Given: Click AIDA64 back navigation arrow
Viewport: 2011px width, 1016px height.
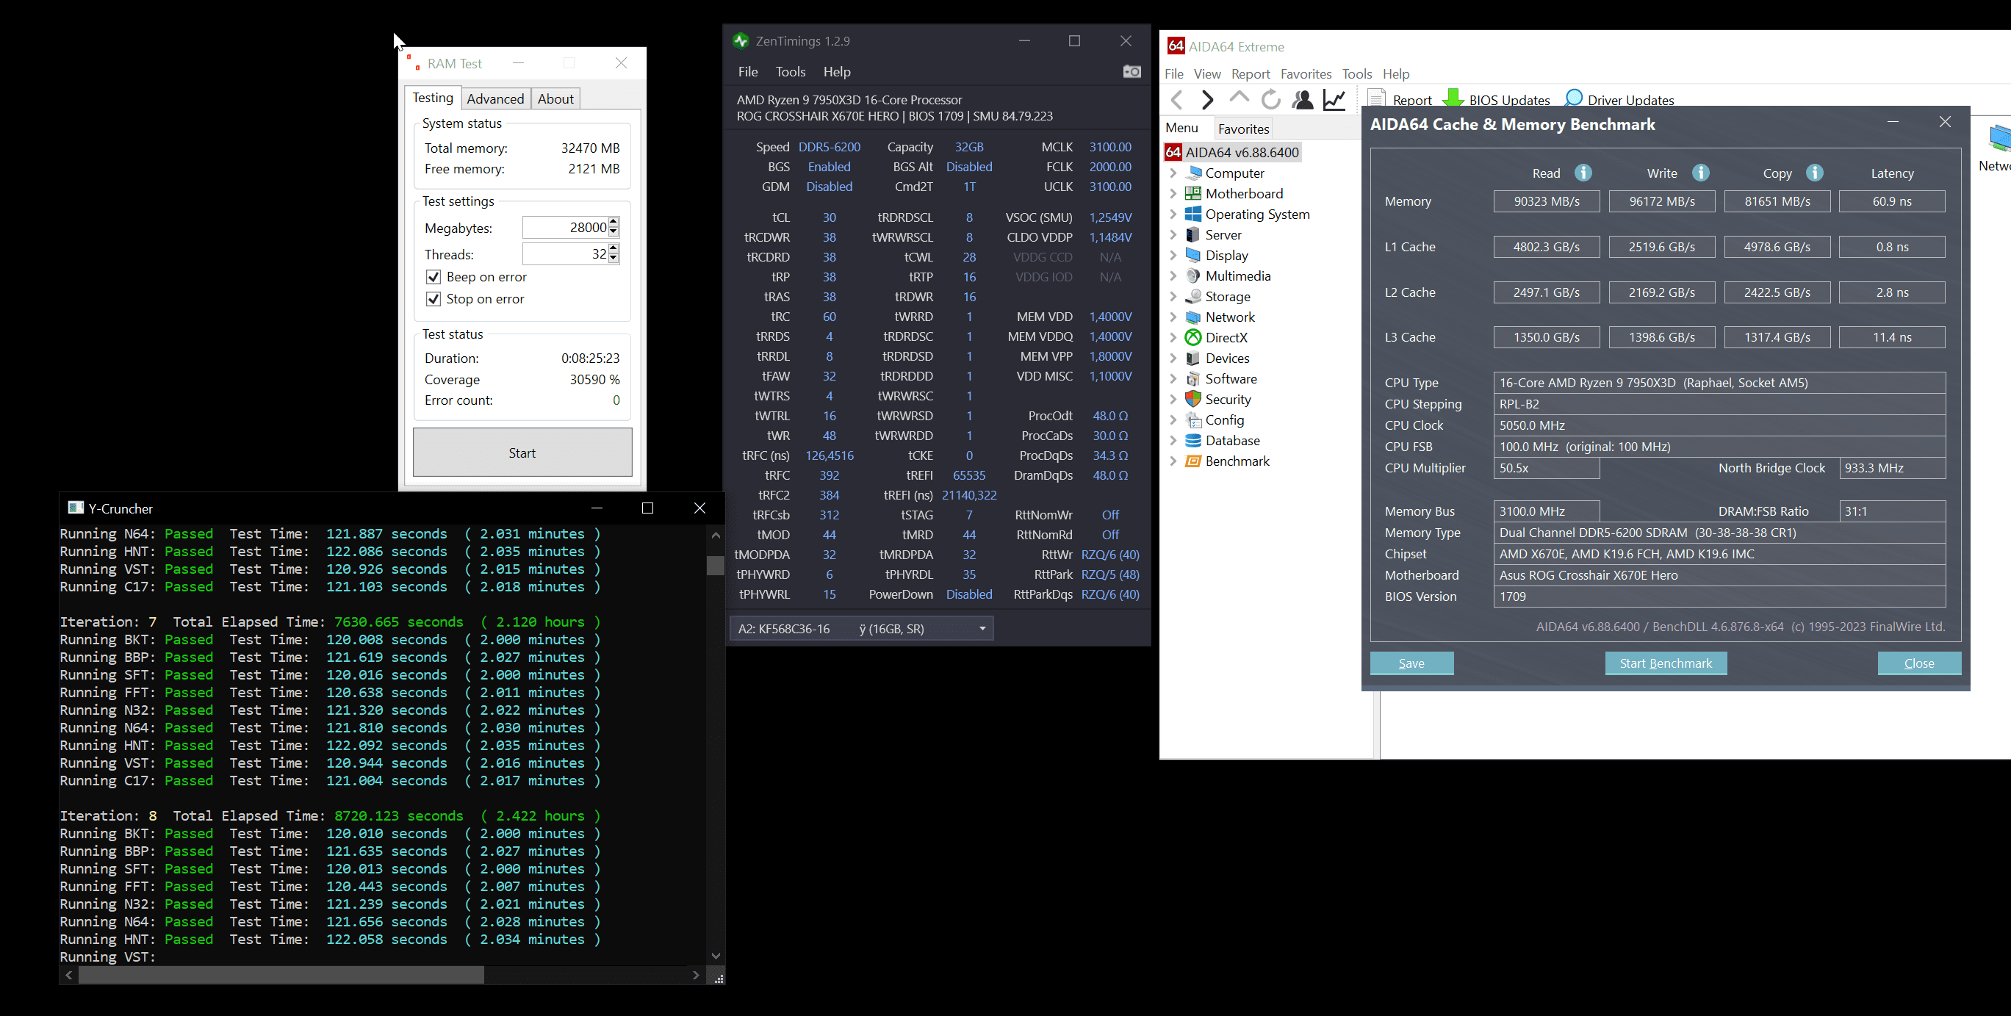Looking at the screenshot, I should [1177, 100].
